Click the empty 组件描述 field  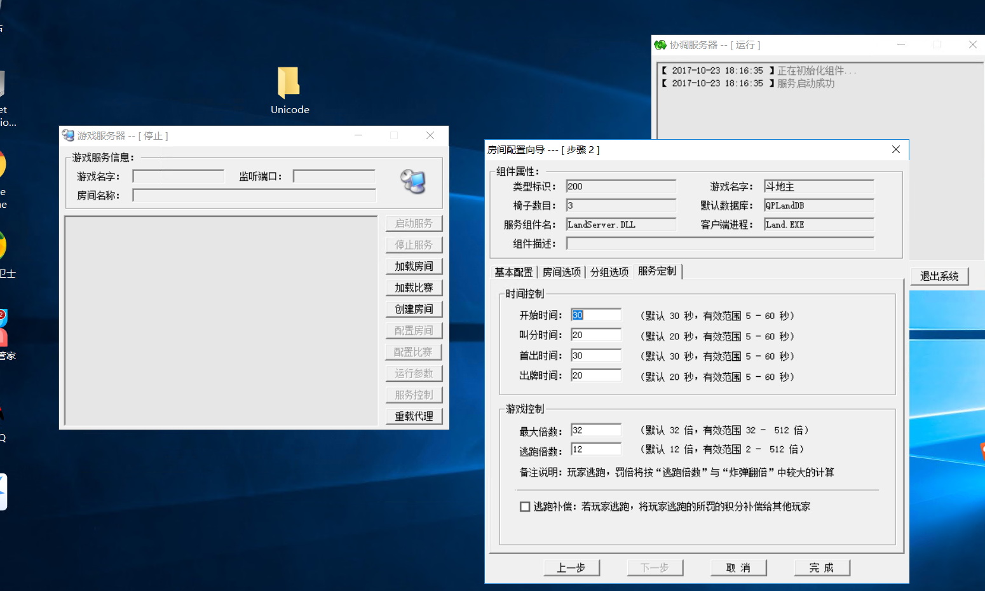pyautogui.click(x=720, y=243)
